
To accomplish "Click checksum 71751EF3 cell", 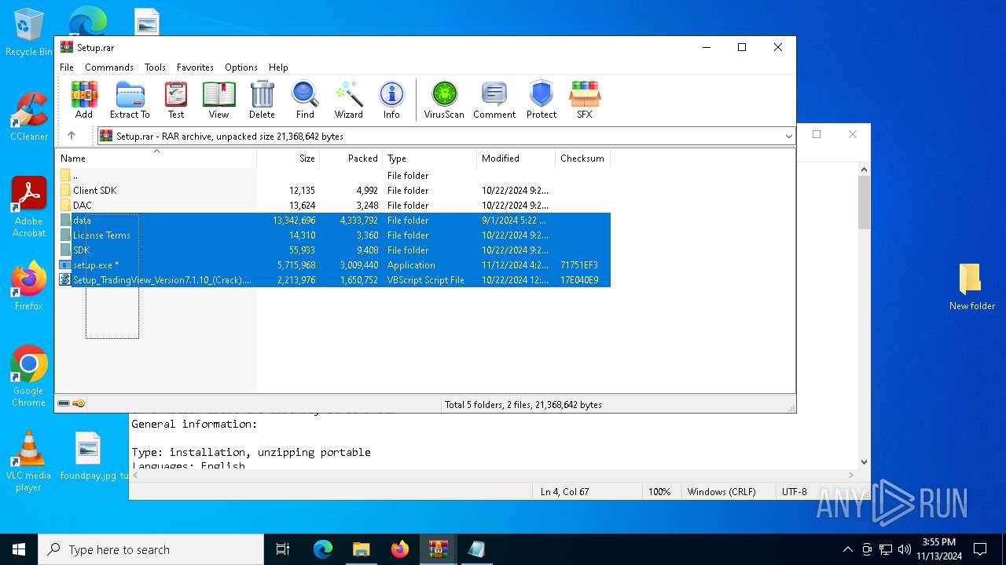I will point(579,264).
